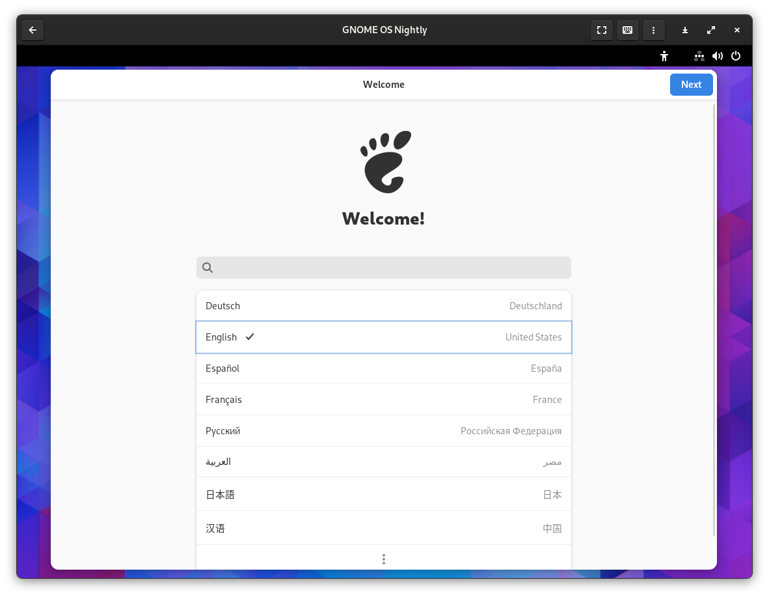The image size is (769, 597).
Task: Open the three-dot menu in title bar
Action: point(653,30)
